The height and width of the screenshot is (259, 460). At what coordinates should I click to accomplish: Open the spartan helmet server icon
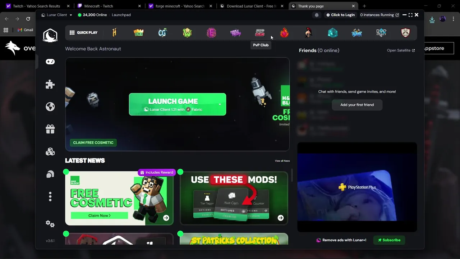coord(308,33)
